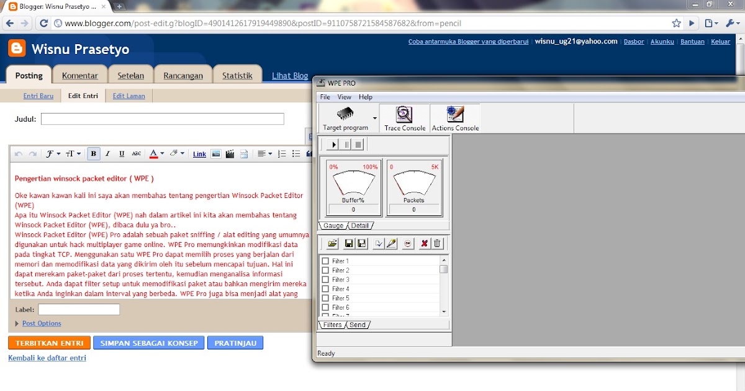This screenshot has height=391, width=745.
Task: Enable the Filter 5 checkbox
Action: 325,299
